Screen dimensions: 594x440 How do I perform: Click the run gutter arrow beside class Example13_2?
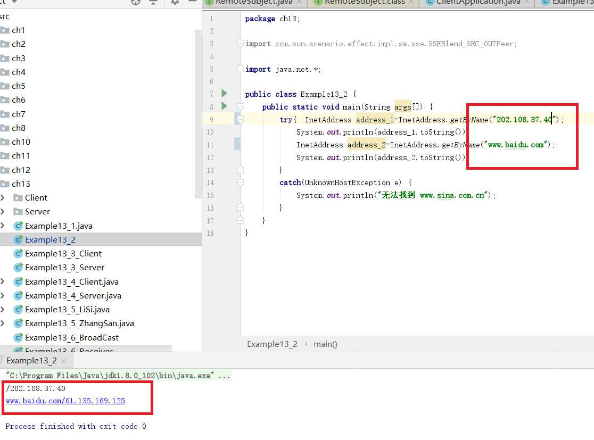coord(224,94)
